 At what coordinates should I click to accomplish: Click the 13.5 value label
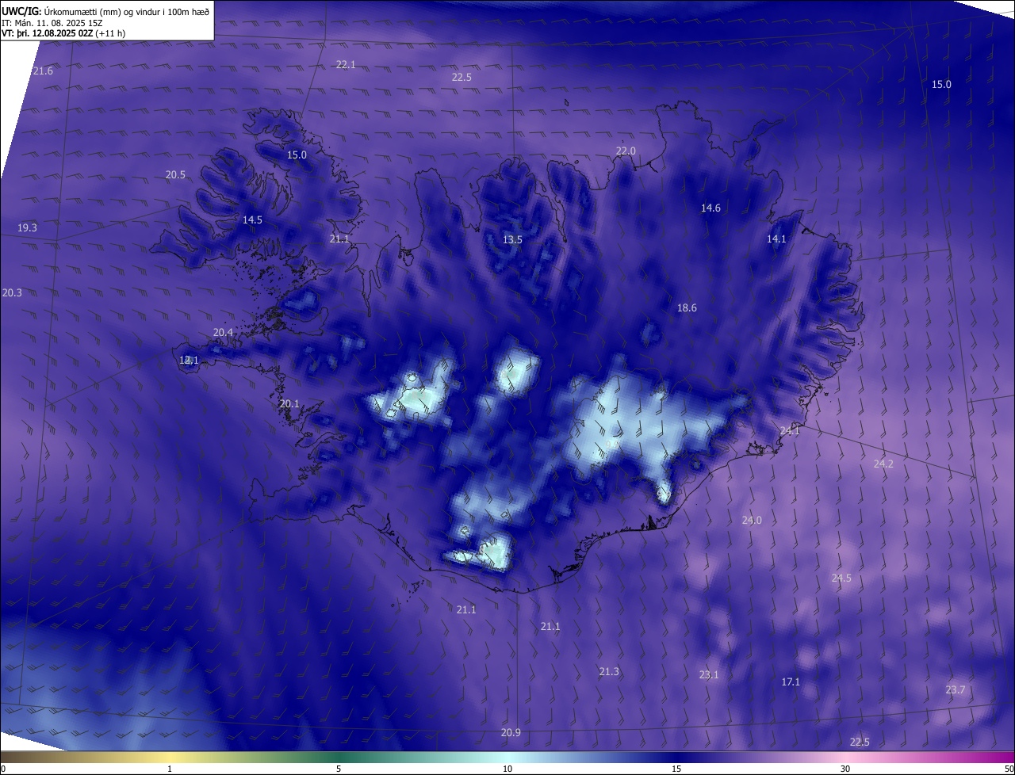pos(512,240)
